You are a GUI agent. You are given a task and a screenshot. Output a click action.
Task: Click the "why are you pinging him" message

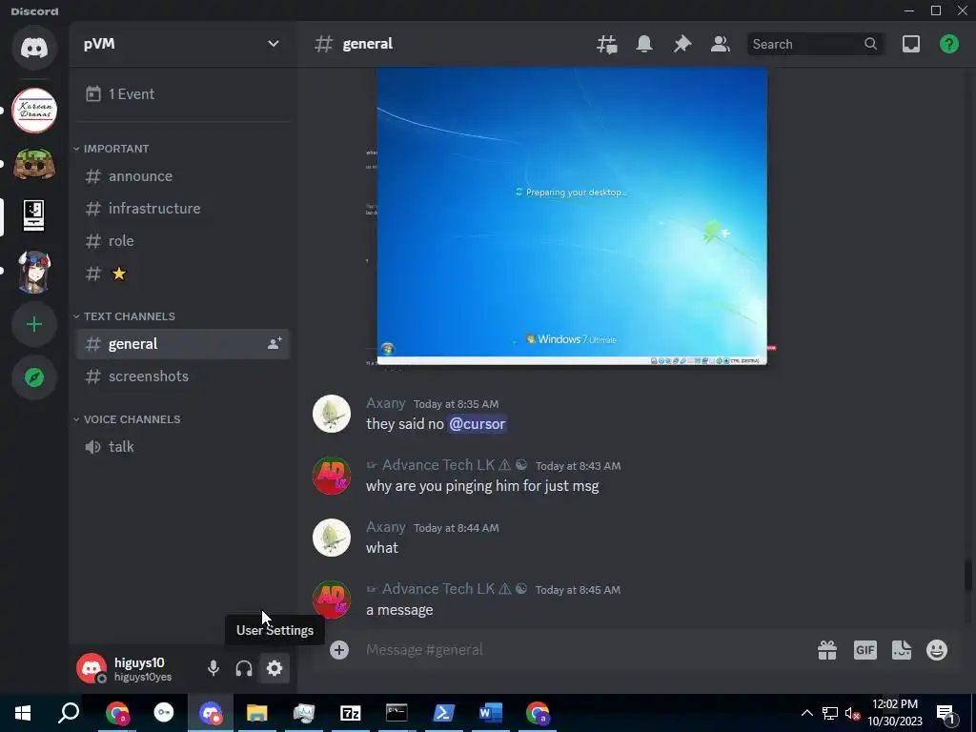[x=482, y=486]
